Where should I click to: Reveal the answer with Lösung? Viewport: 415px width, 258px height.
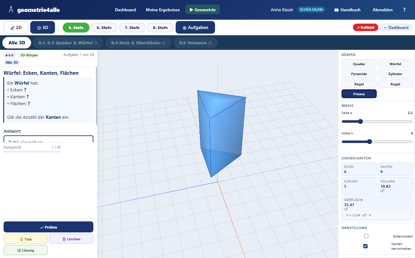pos(26,250)
